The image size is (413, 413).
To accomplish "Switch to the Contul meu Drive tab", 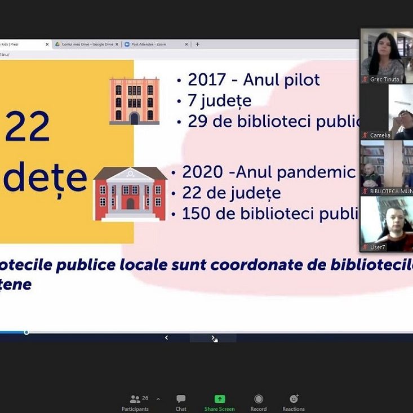I will pos(85,44).
